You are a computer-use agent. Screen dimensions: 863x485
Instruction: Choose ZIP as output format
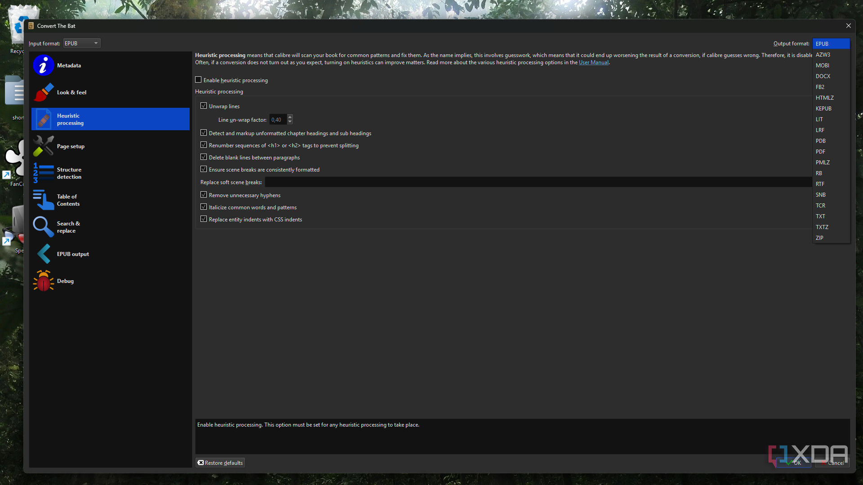(x=831, y=238)
